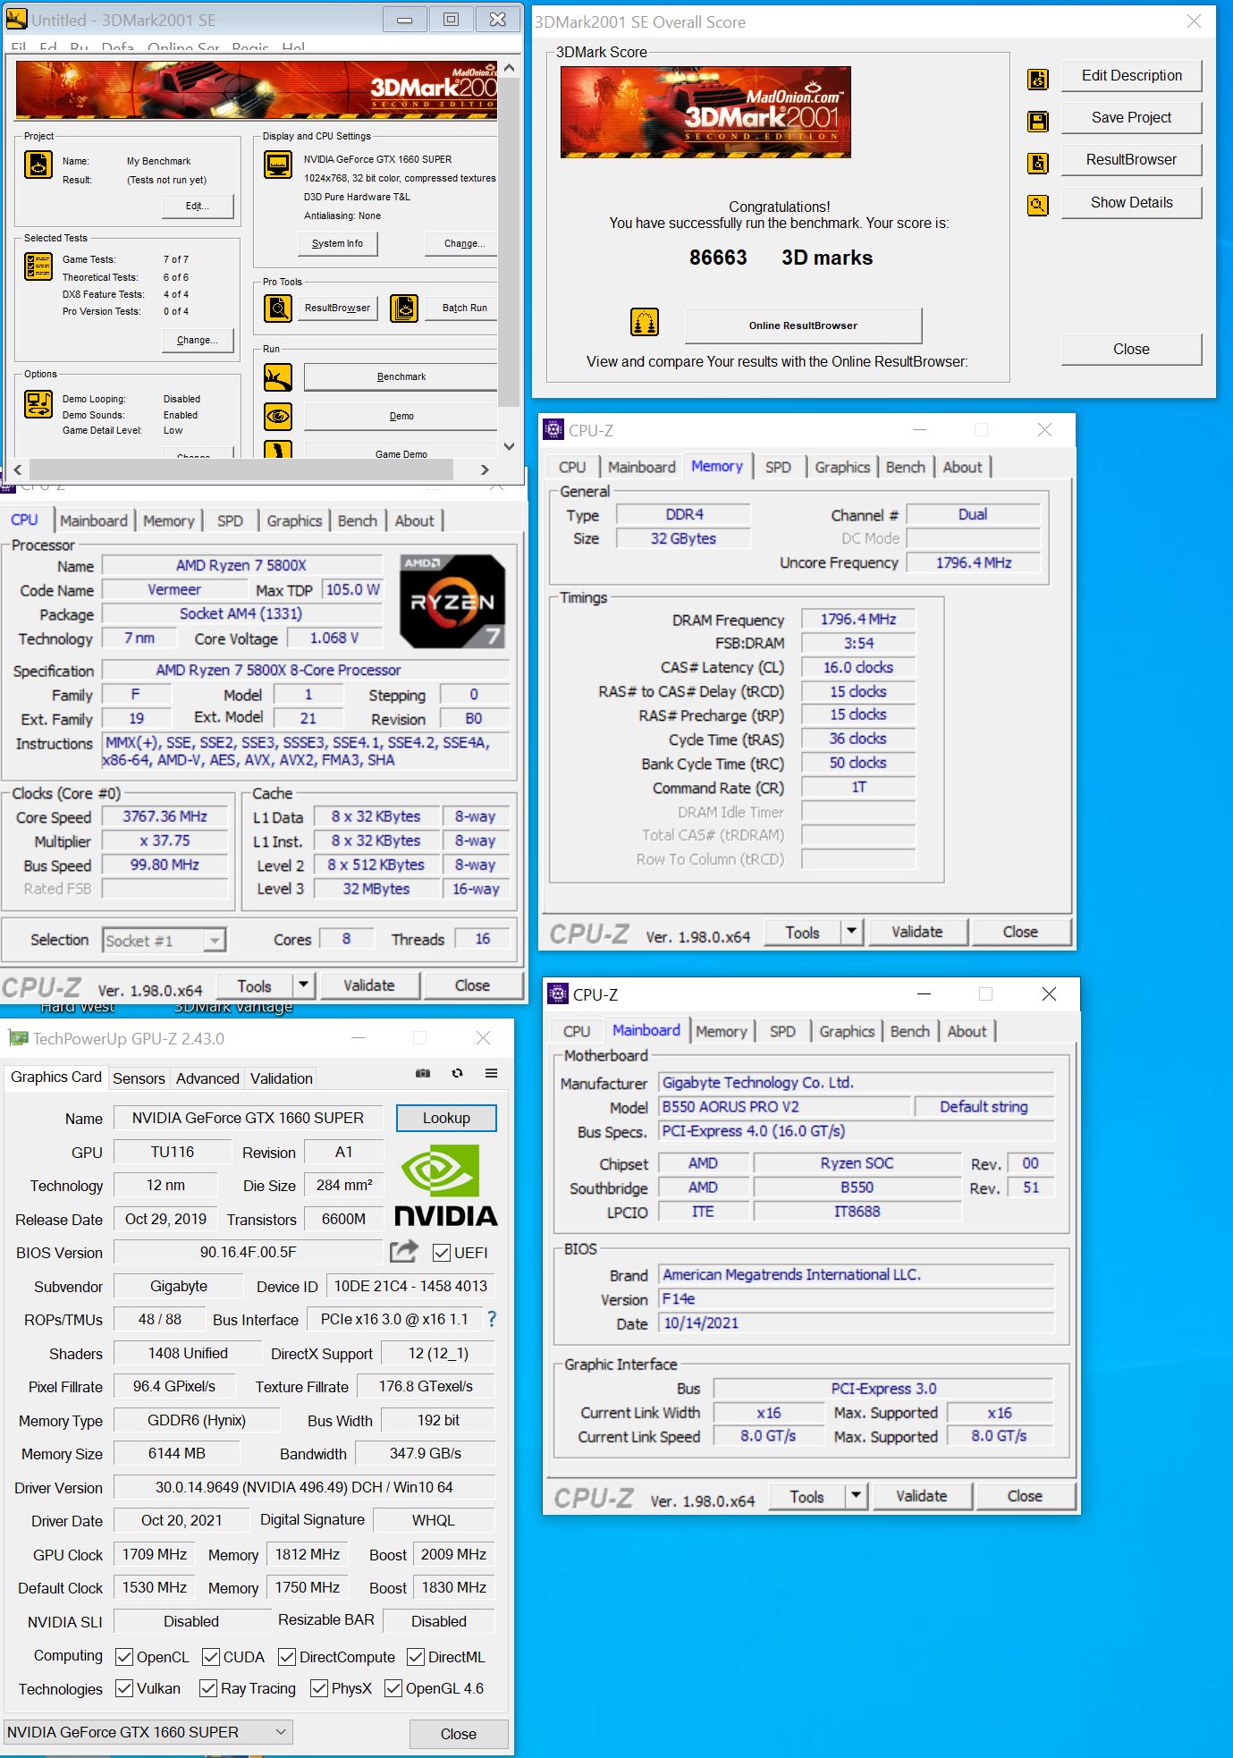This screenshot has width=1233, height=1758.
Task: Click the GPU-Z screenshot camera icon
Action: point(423,1073)
